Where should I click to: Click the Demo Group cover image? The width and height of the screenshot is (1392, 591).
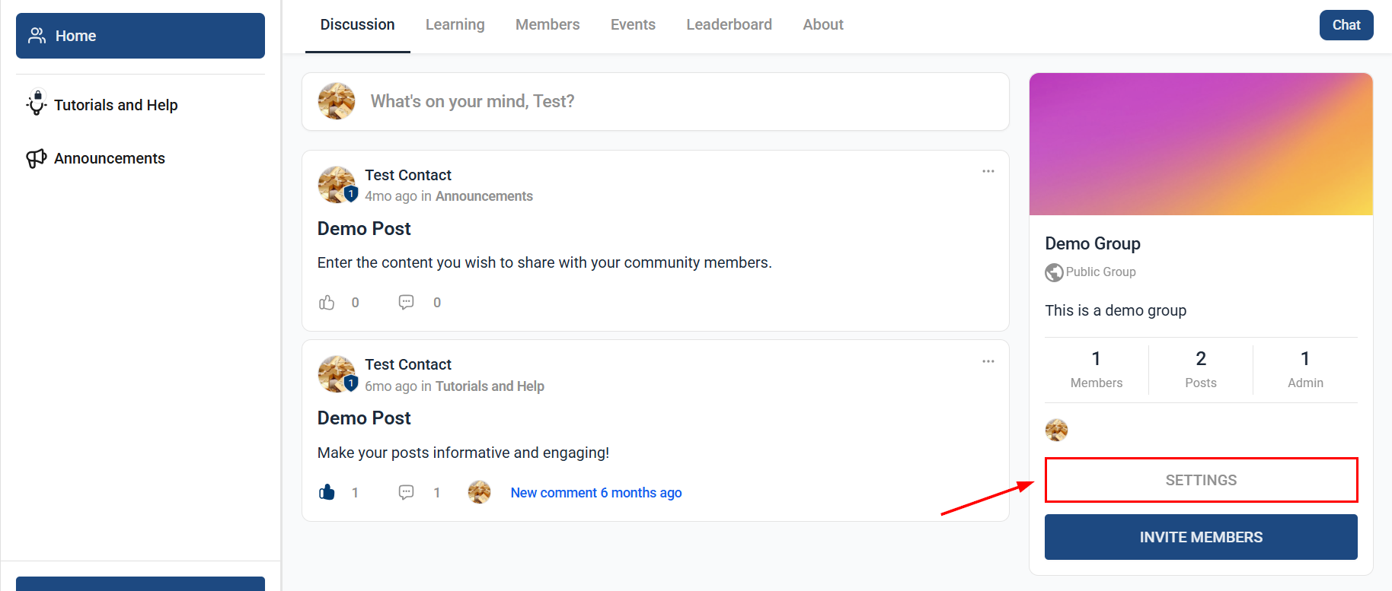[x=1201, y=144]
